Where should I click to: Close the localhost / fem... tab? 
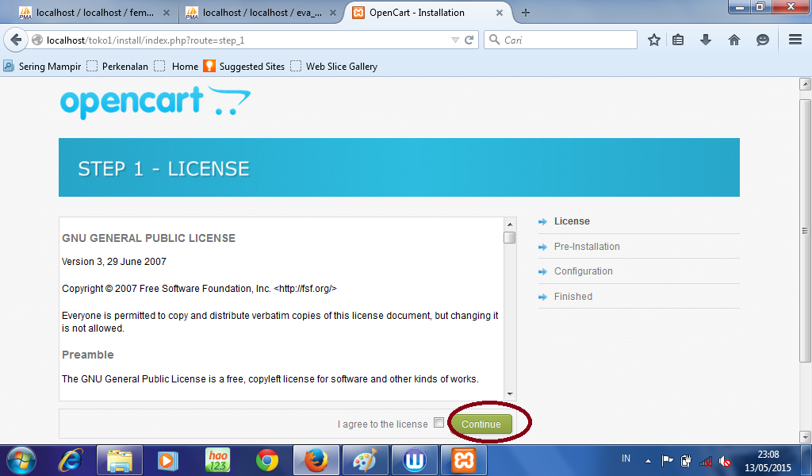pos(167,13)
